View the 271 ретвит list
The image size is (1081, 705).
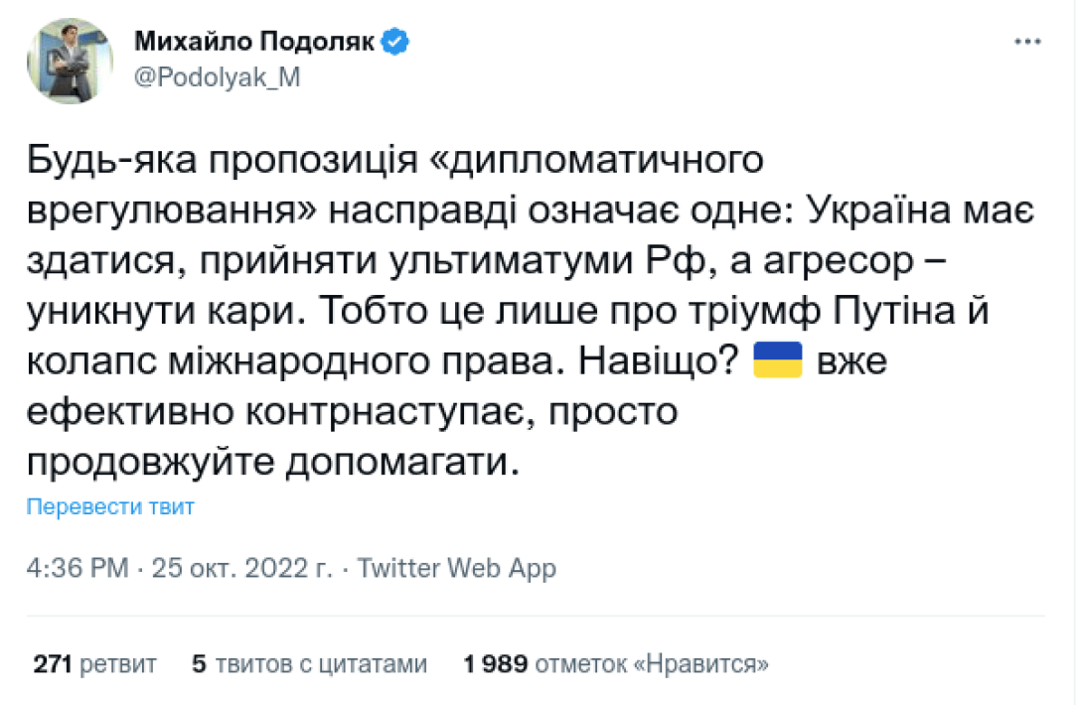tap(94, 663)
